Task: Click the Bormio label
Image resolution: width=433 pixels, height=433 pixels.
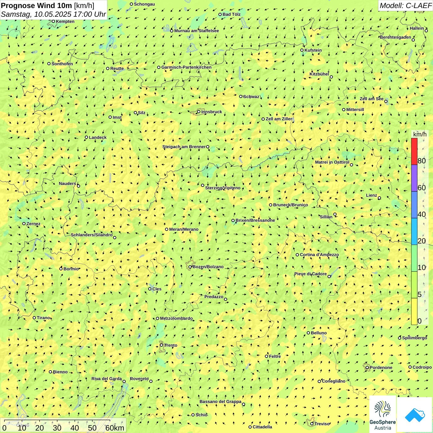Action: (71, 269)
